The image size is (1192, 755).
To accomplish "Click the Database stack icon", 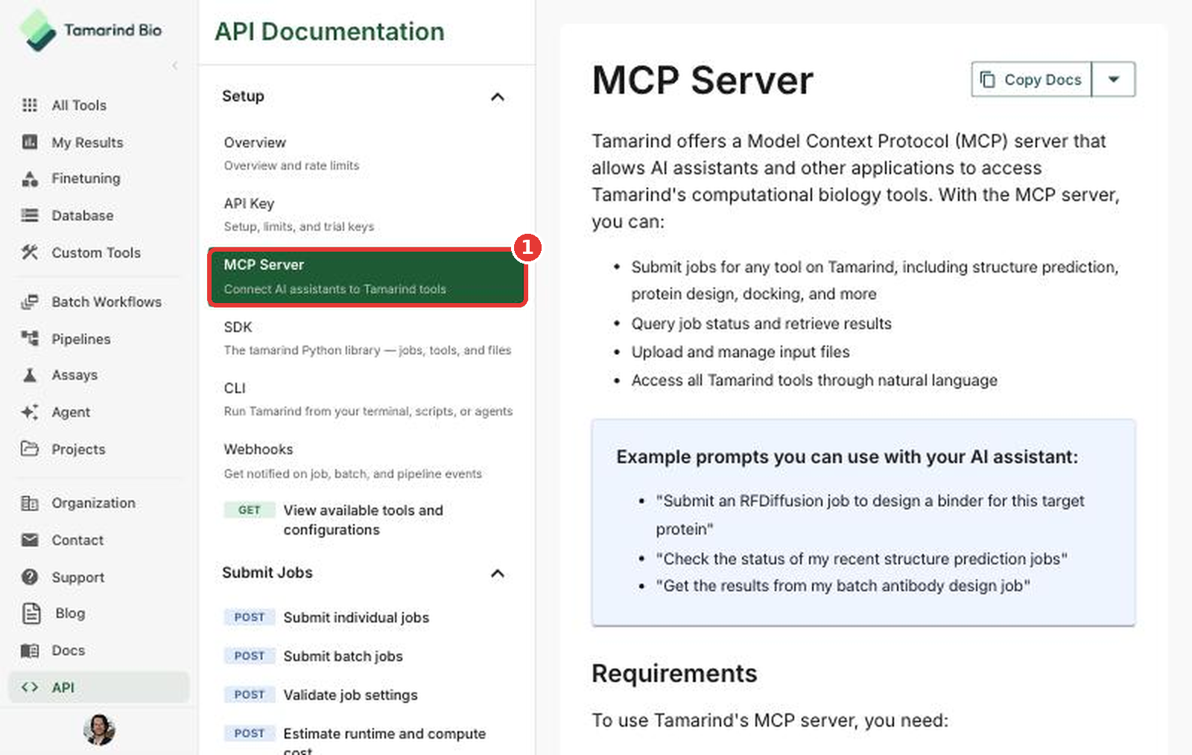I will point(30,215).
